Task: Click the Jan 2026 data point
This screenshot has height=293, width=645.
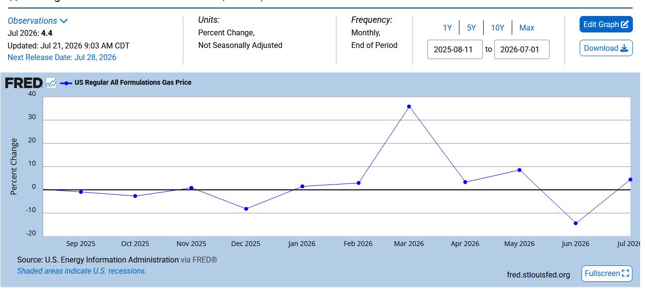Action: 302,186
